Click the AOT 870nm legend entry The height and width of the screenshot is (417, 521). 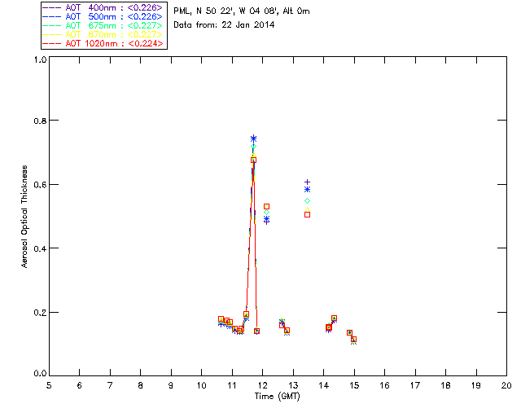[x=103, y=34]
